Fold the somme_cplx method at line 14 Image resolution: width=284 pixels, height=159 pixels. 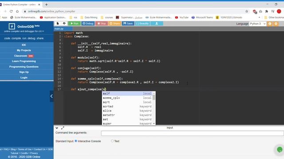(x=62, y=79)
